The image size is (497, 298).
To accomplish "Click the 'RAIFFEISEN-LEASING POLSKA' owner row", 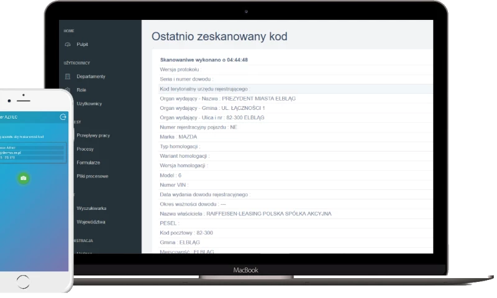I will (296, 214).
